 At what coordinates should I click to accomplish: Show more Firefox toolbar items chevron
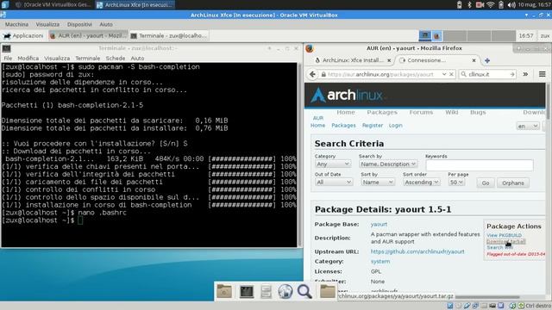[525, 74]
